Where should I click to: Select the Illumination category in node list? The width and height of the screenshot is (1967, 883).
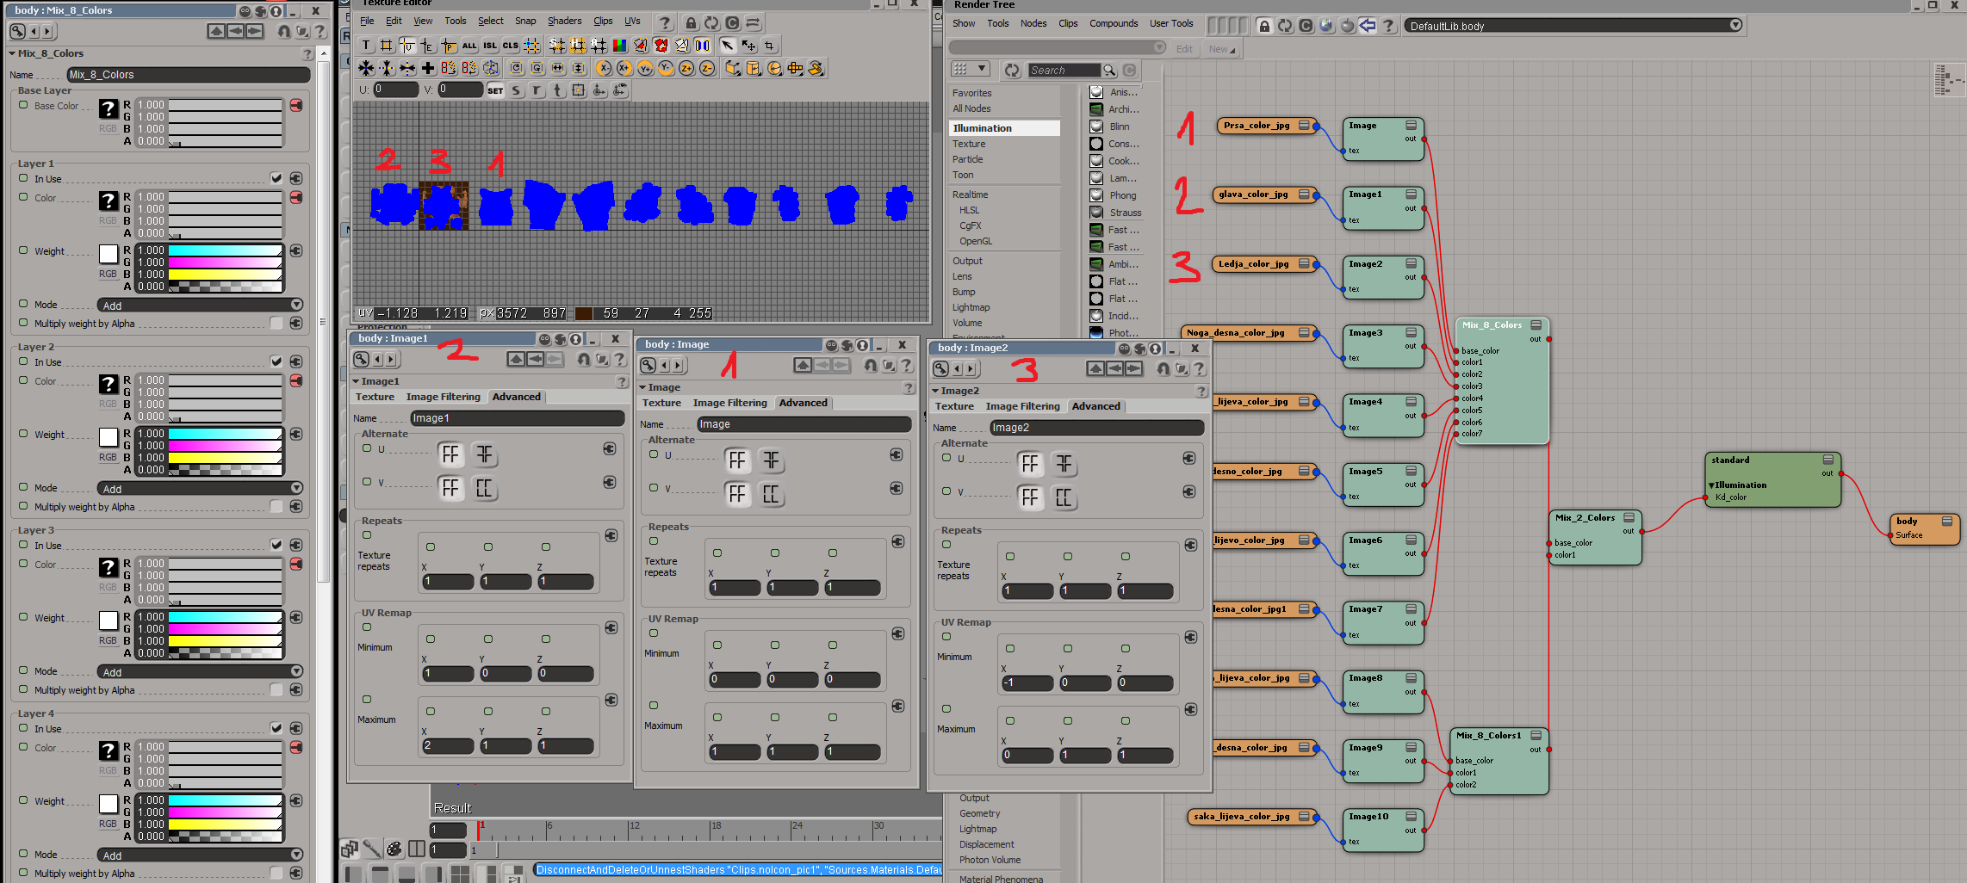pos(983,128)
